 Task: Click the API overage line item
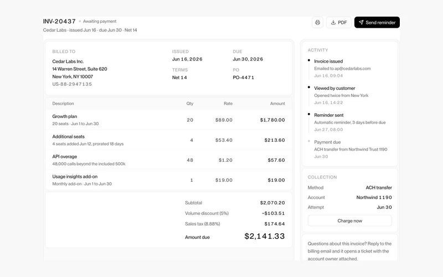pyautogui.click(x=169, y=160)
